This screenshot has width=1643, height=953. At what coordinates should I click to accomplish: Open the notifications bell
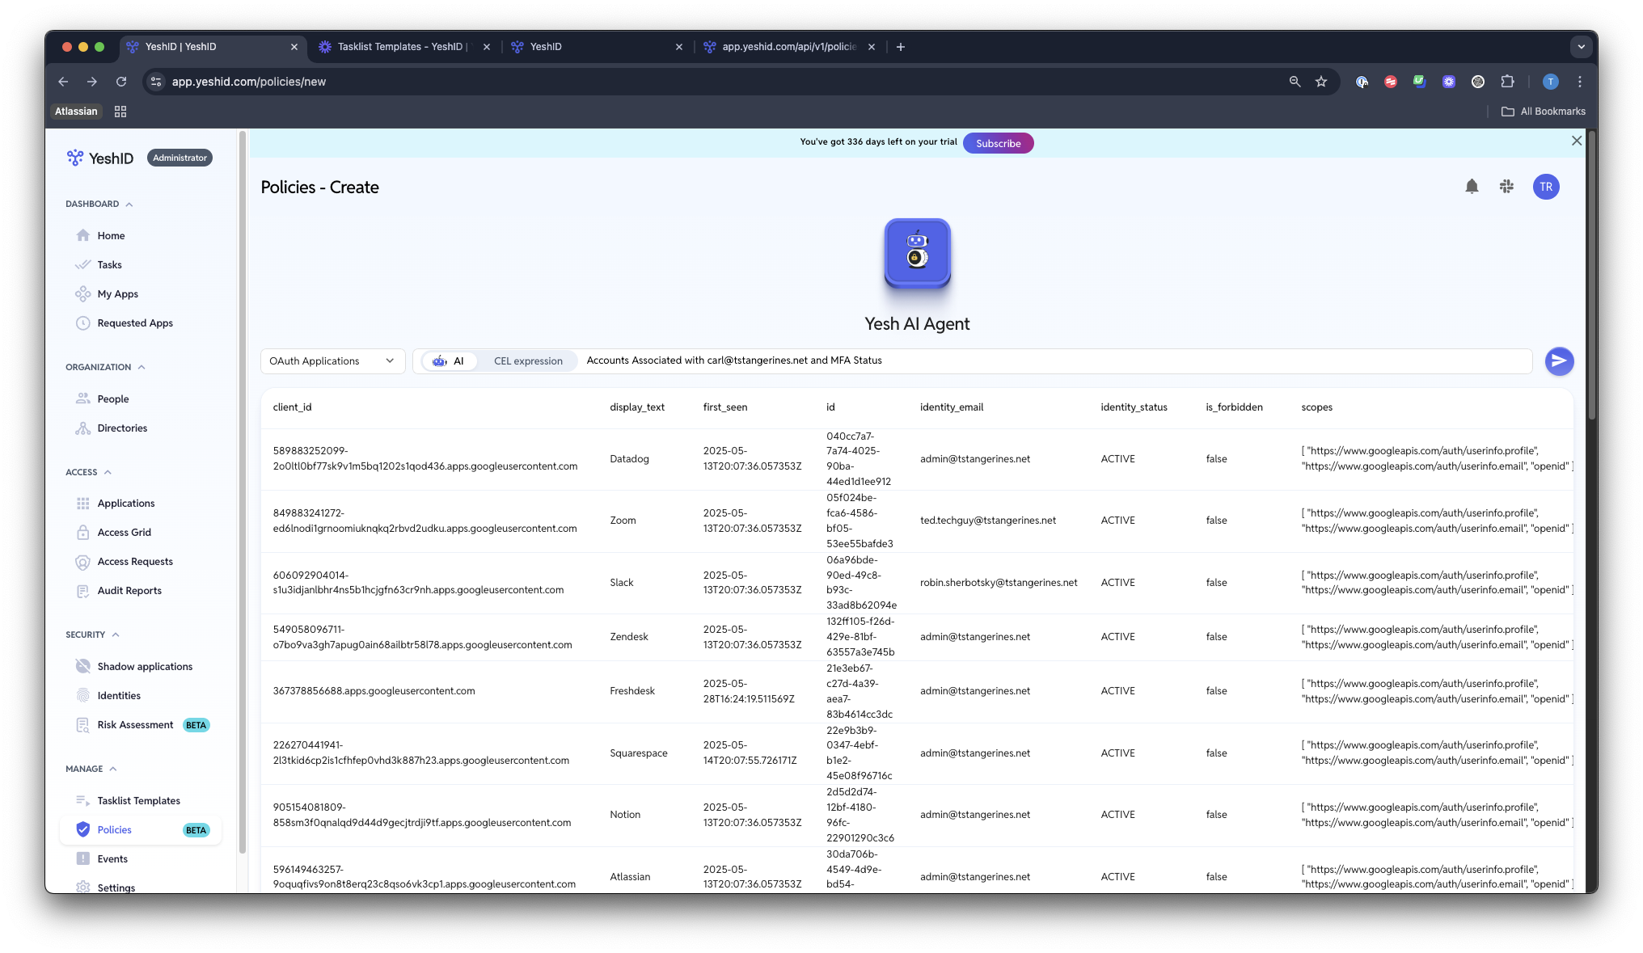coord(1472,187)
